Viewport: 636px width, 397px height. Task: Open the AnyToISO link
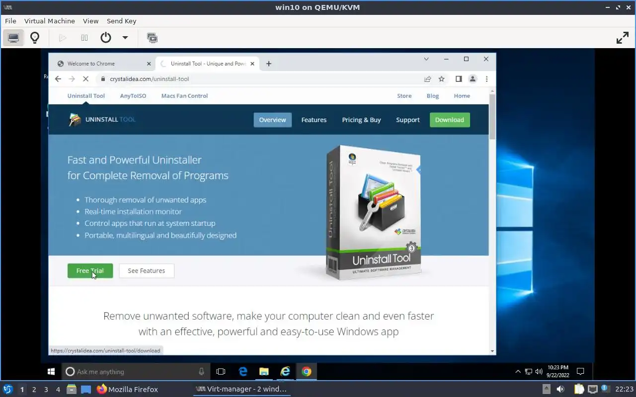pyautogui.click(x=133, y=96)
